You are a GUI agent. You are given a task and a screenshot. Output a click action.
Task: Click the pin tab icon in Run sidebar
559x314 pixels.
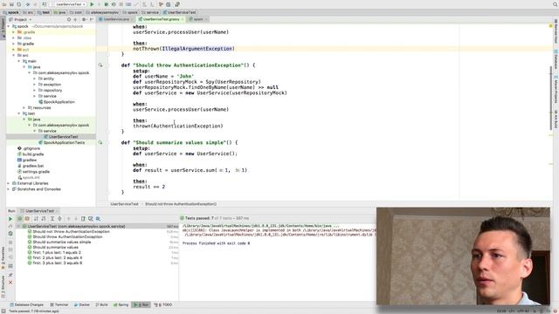10,275
